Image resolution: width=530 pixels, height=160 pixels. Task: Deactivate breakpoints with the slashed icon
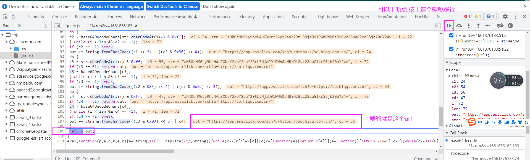pyautogui.click(x=500, y=26)
